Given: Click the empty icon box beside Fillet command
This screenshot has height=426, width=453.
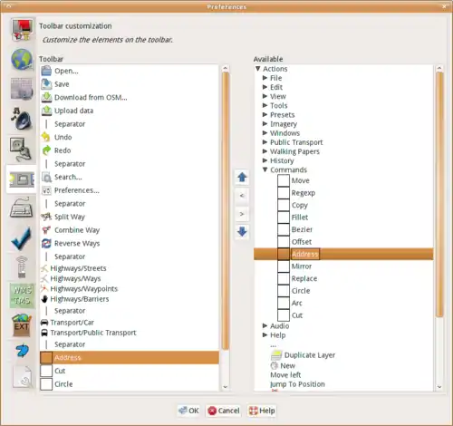Looking at the screenshot, I should click(x=284, y=218).
